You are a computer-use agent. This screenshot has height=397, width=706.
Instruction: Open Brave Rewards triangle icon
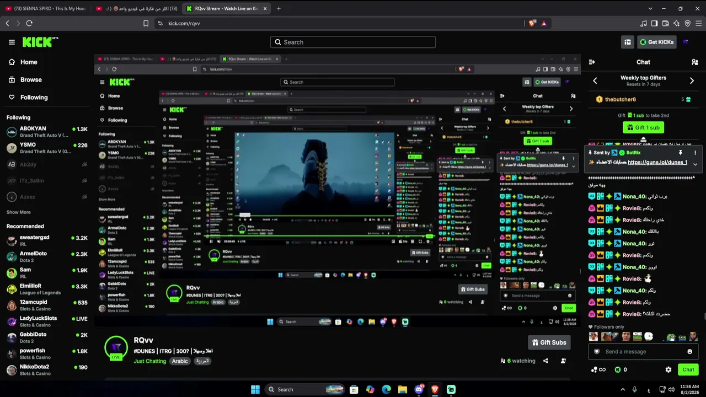coord(544,23)
